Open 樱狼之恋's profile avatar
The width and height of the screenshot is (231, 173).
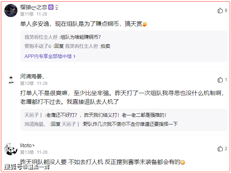click(x=11, y=11)
